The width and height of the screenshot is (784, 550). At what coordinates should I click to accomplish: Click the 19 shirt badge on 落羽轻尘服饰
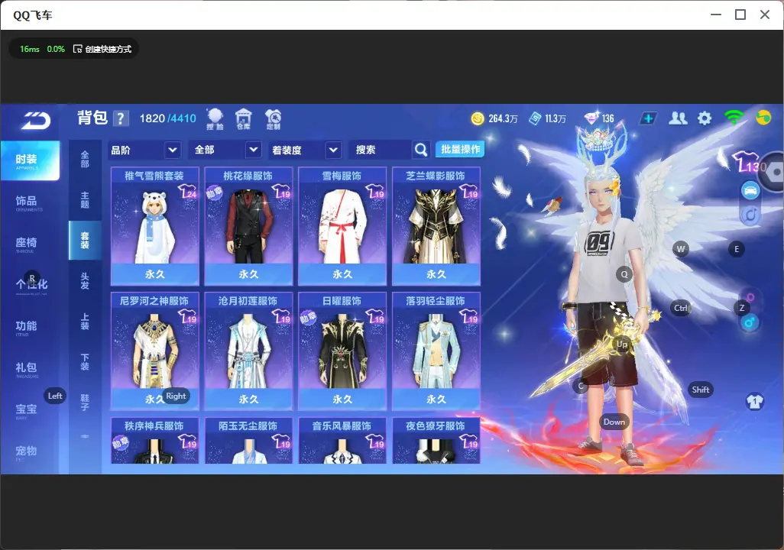click(469, 316)
